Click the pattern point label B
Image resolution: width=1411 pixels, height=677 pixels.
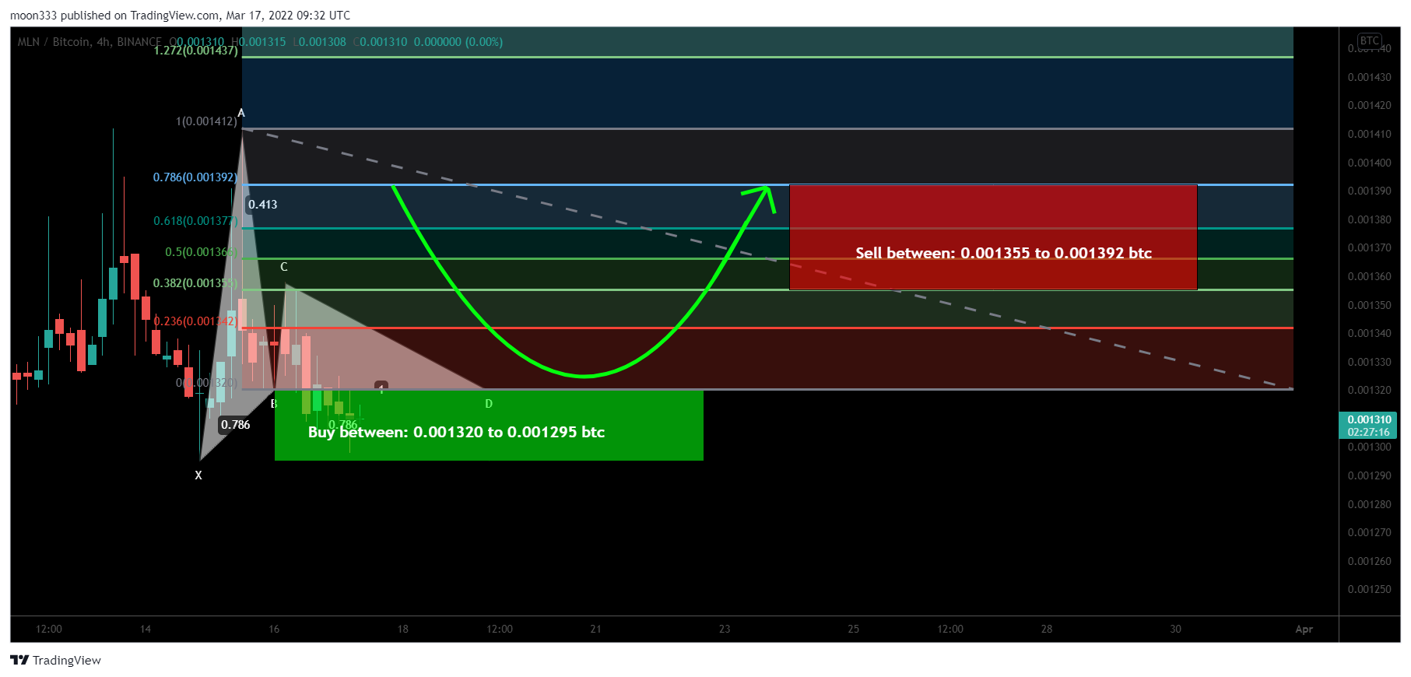tap(273, 404)
